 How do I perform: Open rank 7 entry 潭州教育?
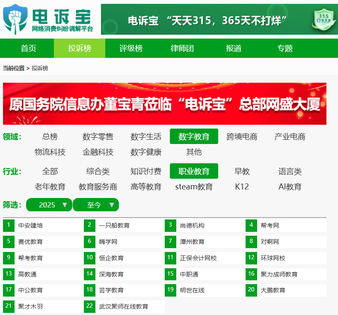[x=192, y=242]
